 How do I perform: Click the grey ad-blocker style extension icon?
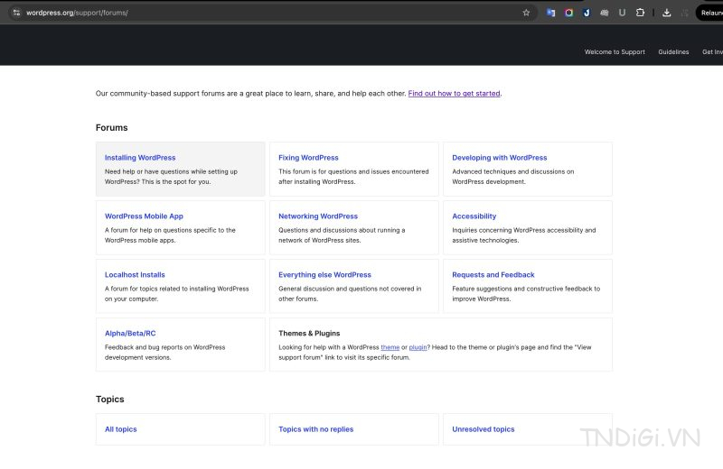point(604,13)
